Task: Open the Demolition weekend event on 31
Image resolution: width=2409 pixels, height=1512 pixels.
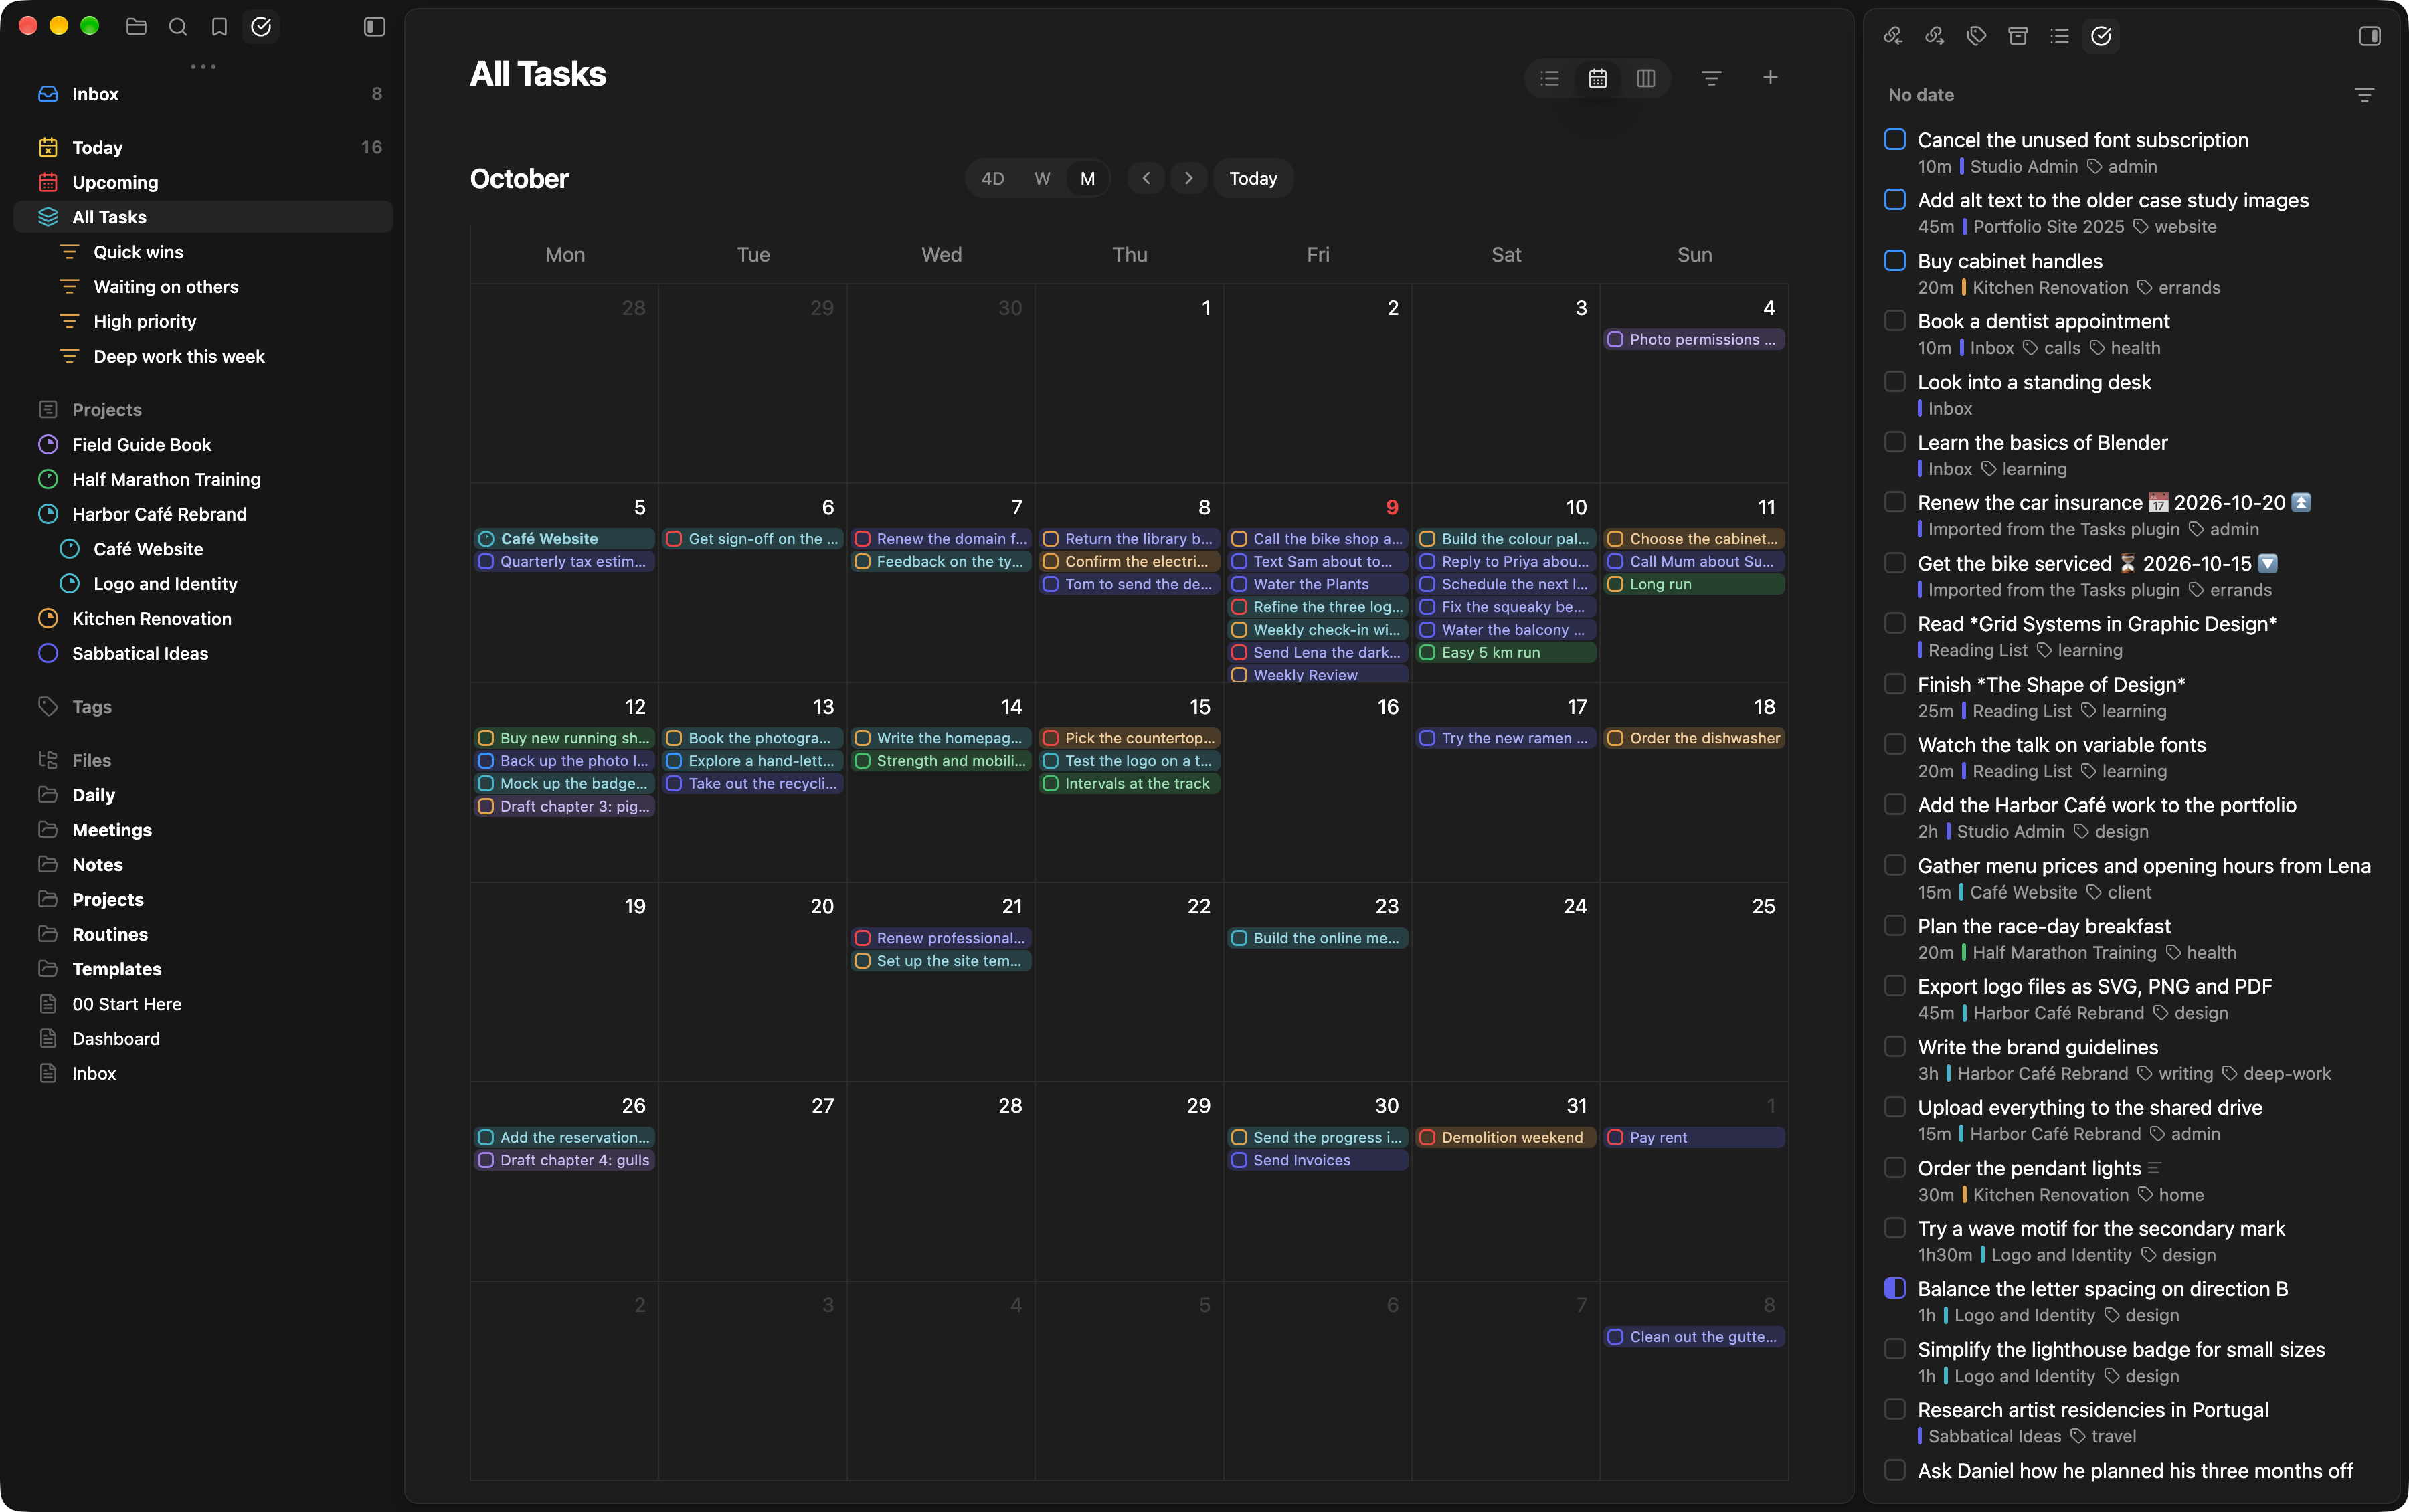Action: pos(1506,1137)
